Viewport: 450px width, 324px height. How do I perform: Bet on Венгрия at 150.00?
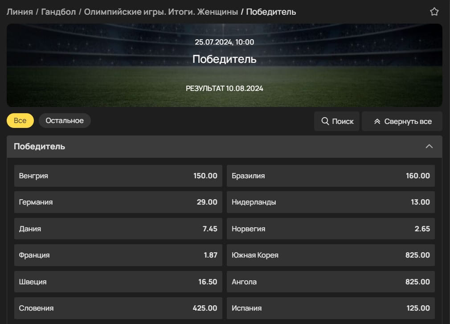click(118, 176)
